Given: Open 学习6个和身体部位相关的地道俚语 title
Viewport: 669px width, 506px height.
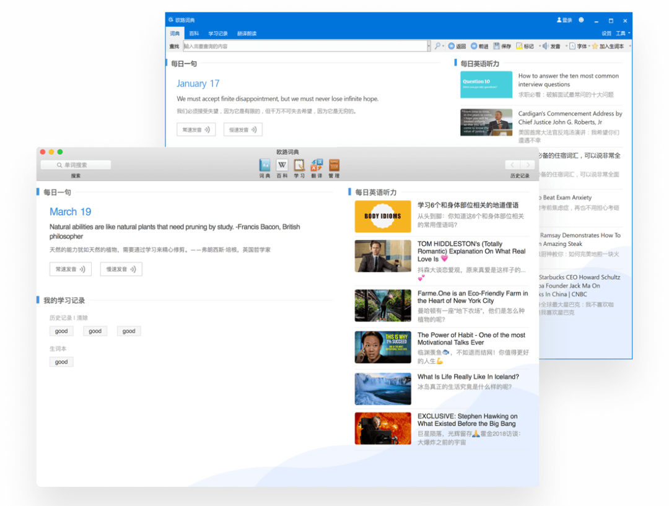Looking at the screenshot, I should click(468, 205).
